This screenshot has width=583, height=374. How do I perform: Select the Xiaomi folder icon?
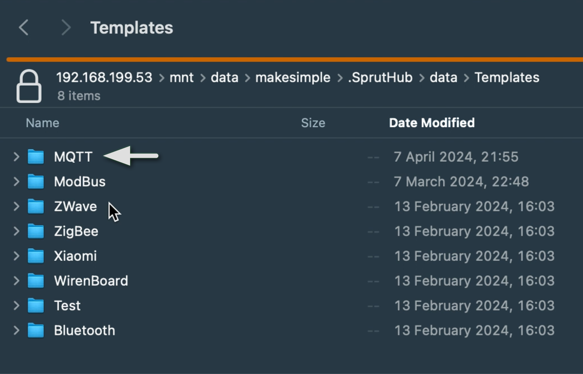pyautogui.click(x=36, y=256)
